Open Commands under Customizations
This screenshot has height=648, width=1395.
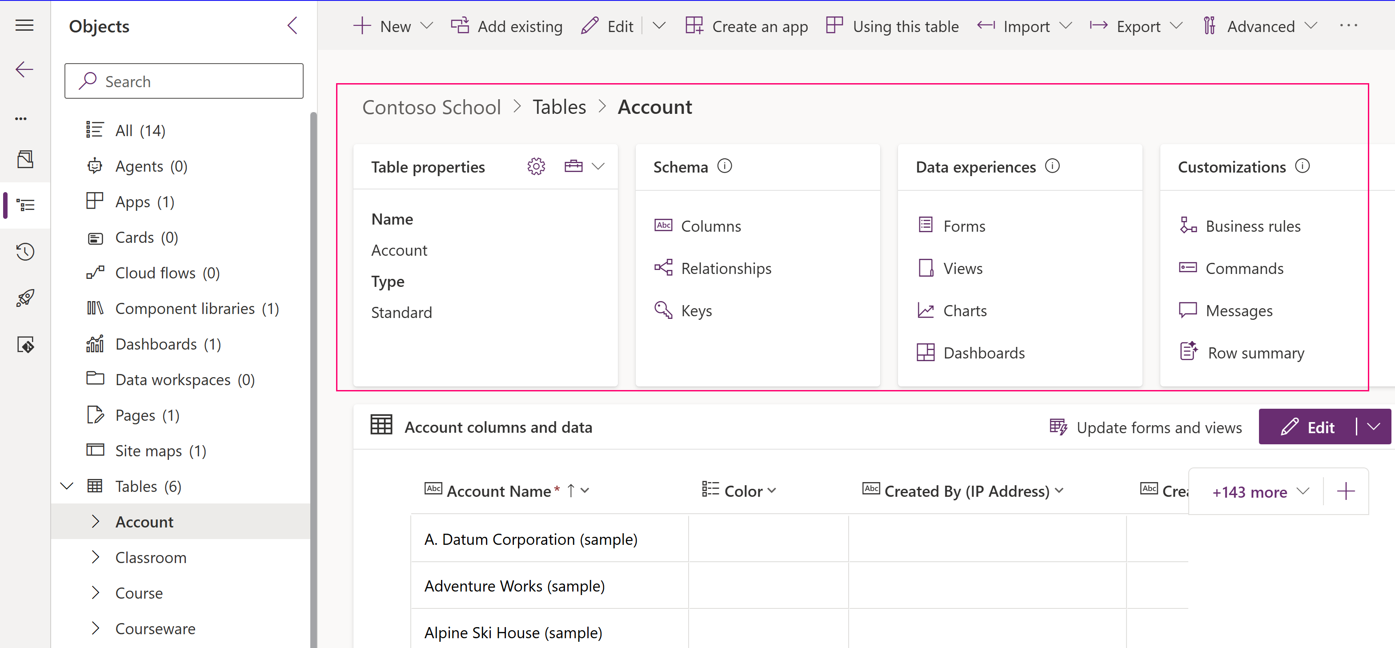(1244, 268)
